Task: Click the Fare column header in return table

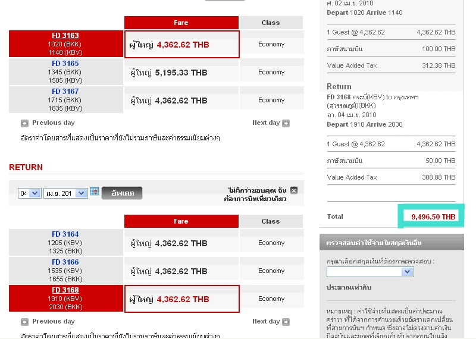Action: (181, 221)
